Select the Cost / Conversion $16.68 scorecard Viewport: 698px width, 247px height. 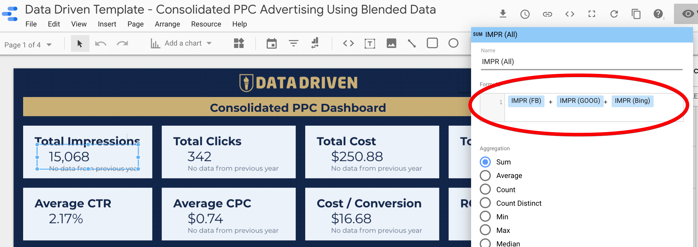(x=372, y=214)
